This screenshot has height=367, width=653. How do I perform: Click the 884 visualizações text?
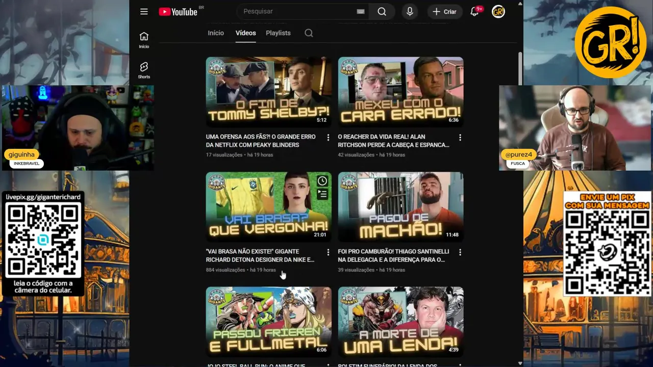[x=225, y=270]
